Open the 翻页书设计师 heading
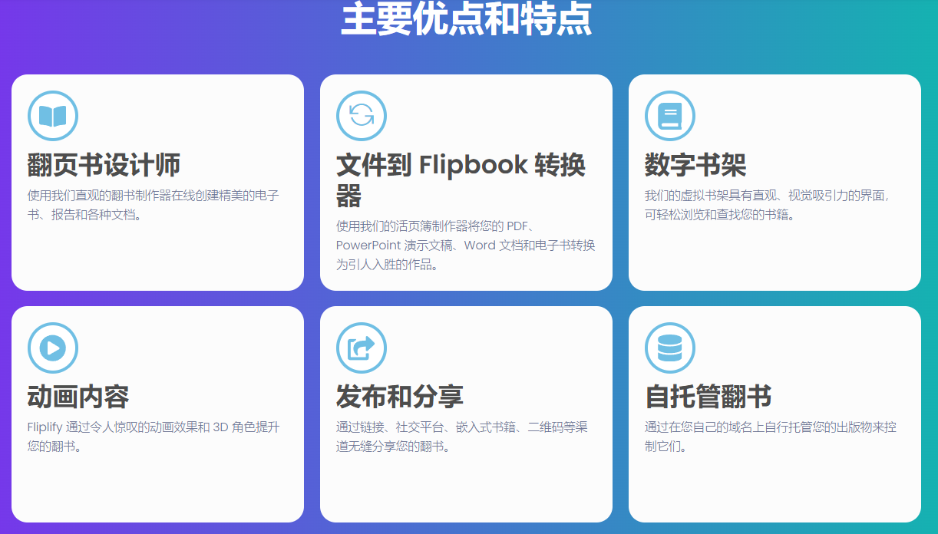This screenshot has width=938, height=534. click(x=104, y=165)
